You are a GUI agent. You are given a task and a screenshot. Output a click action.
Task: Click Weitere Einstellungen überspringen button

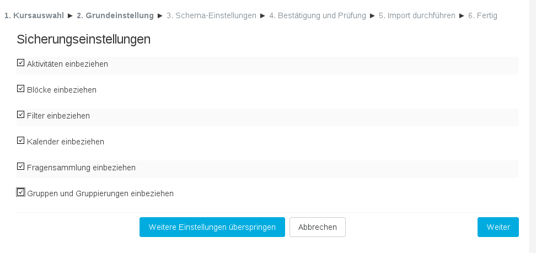point(212,227)
